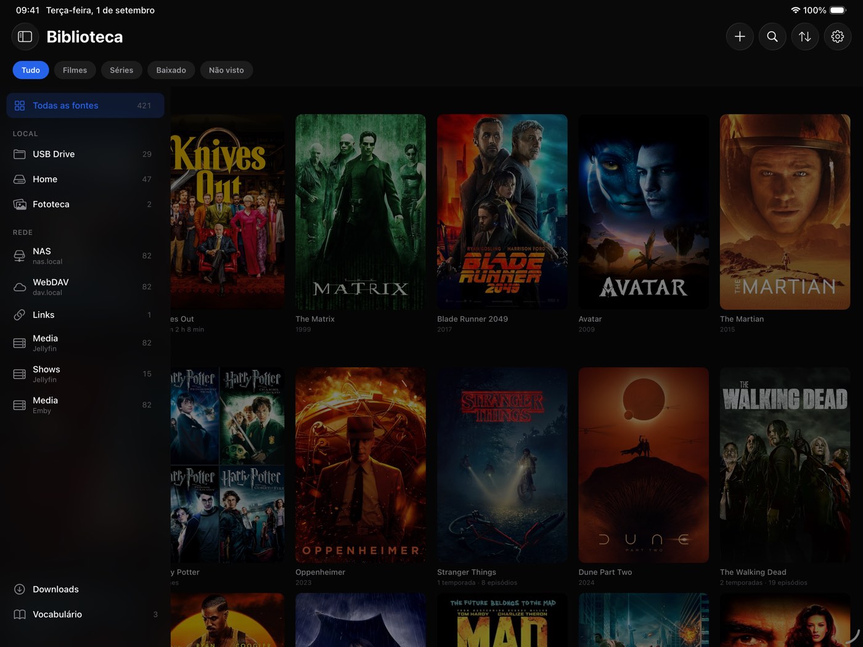The height and width of the screenshot is (647, 863).
Task: Click the grid icon beside Todas as fontes
Action: pos(20,105)
